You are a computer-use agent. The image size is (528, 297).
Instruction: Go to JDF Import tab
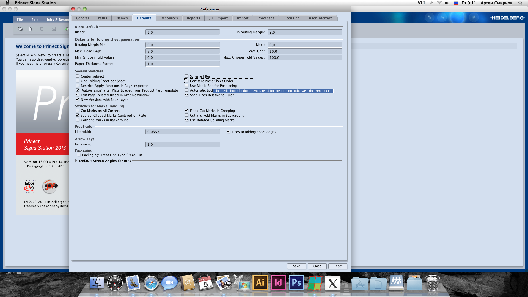pos(218,18)
